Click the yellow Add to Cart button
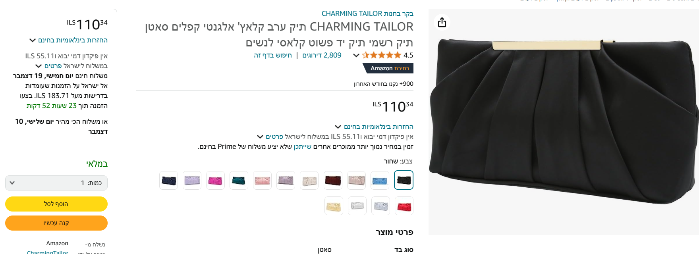Screen dimensions: 699x254 click(x=56, y=204)
